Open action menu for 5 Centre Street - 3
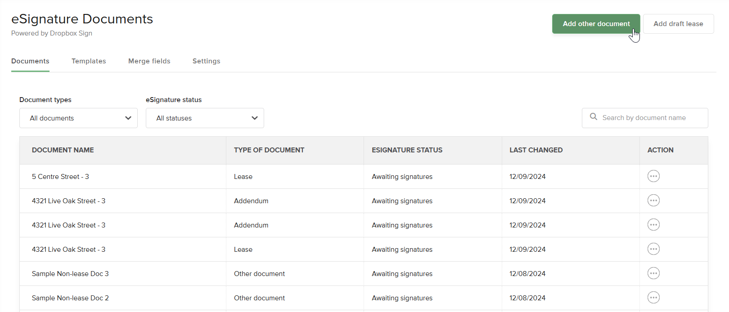 tap(653, 176)
